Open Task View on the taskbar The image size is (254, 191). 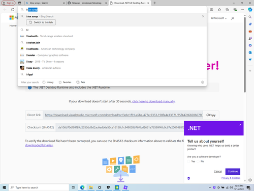(73, 187)
